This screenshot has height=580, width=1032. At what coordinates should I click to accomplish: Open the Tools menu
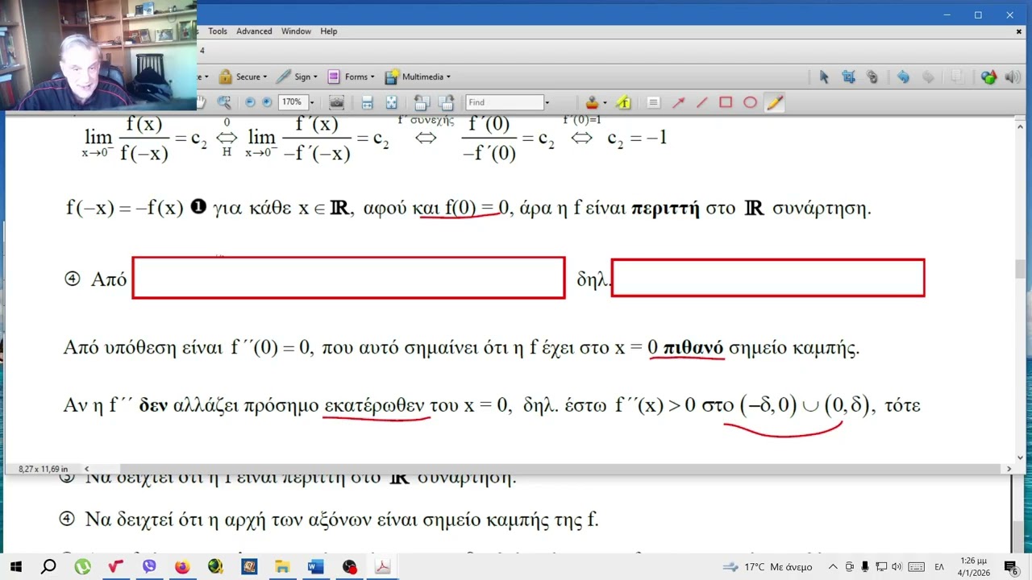(x=218, y=31)
